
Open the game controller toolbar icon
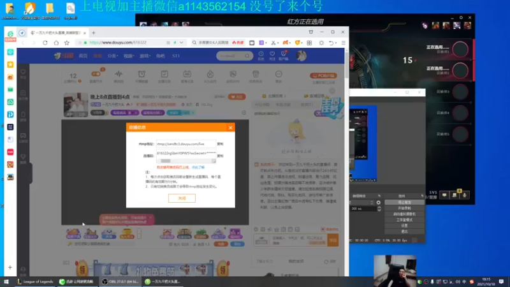click(285, 43)
